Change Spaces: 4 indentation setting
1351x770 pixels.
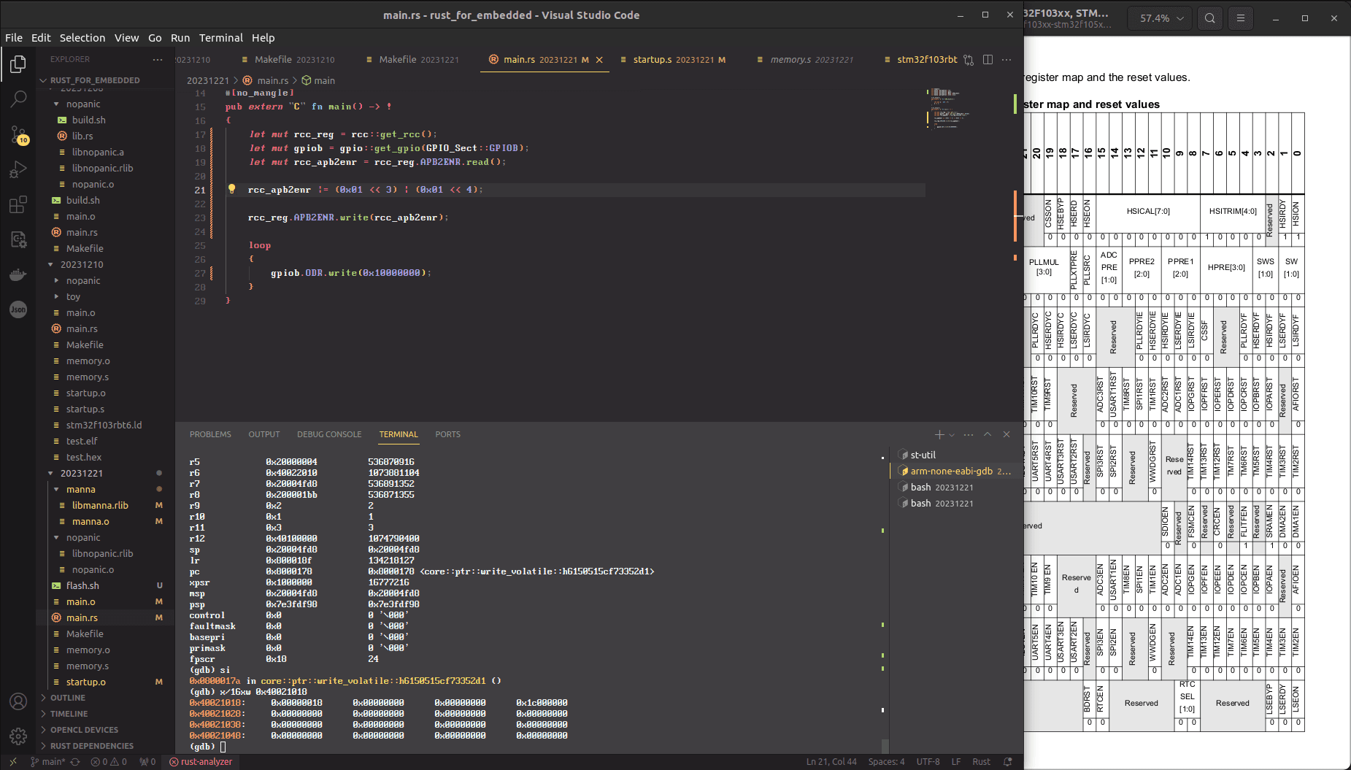point(886,761)
